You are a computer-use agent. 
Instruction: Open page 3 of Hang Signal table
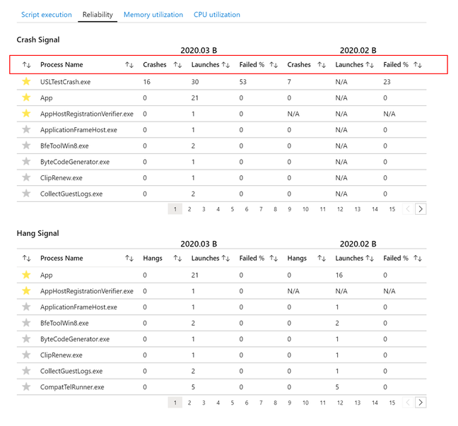pos(204,403)
